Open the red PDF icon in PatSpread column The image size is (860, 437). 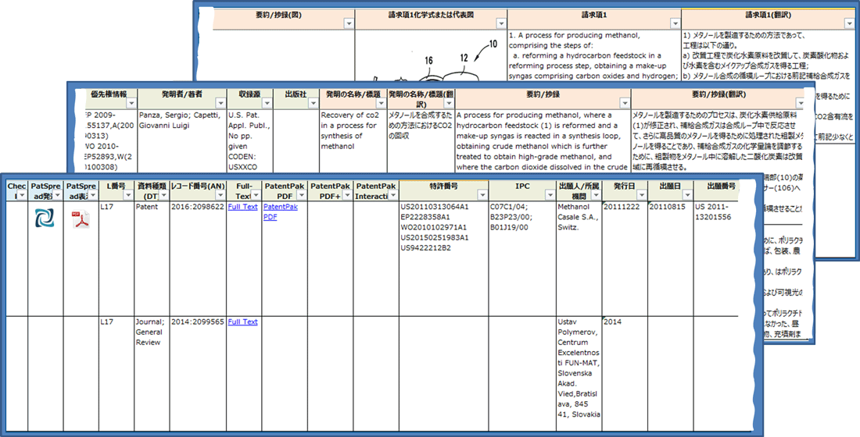point(82,219)
